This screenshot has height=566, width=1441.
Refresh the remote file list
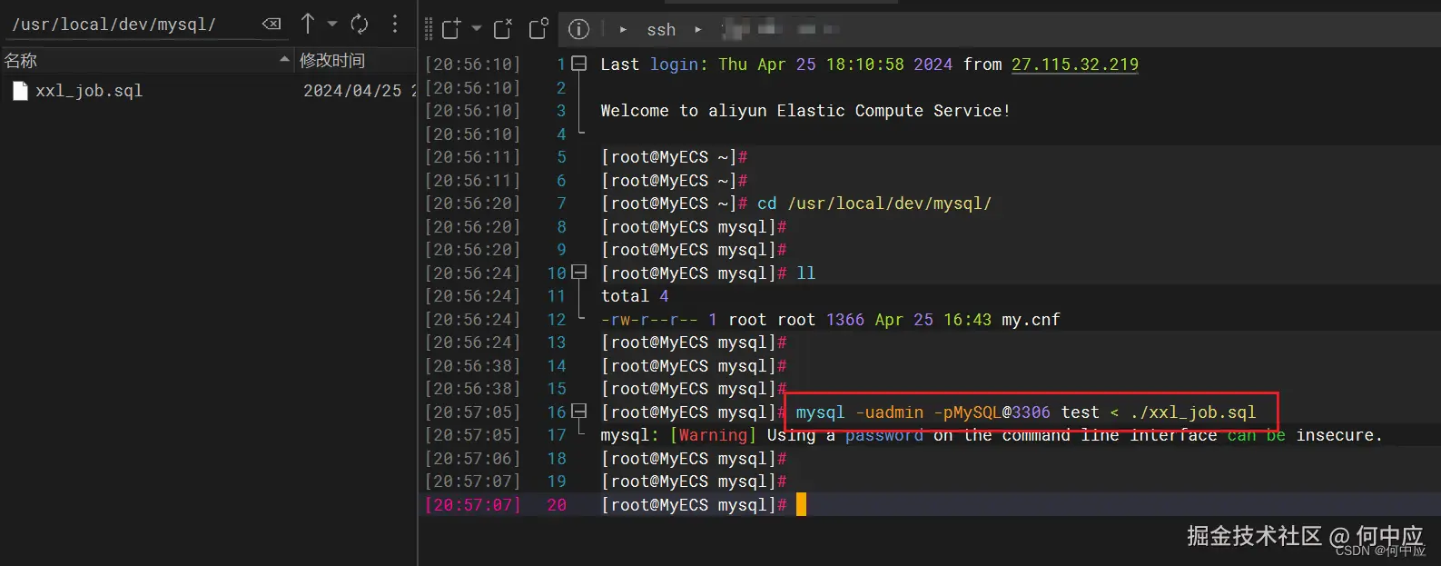pos(360,25)
